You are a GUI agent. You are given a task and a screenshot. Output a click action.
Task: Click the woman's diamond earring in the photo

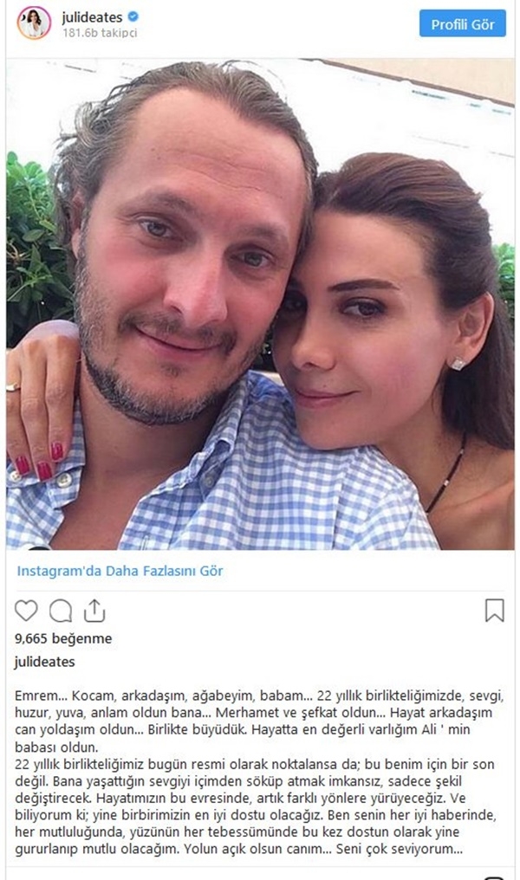(x=458, y=364)
